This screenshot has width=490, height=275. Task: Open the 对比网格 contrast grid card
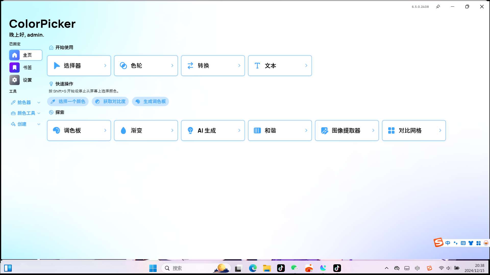pos(414,130)
